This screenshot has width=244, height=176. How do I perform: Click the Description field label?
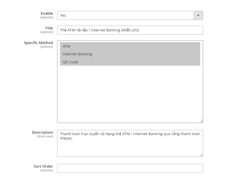[42, 132]
